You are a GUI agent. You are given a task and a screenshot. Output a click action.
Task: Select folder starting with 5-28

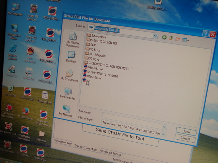(x=102, y=41)
